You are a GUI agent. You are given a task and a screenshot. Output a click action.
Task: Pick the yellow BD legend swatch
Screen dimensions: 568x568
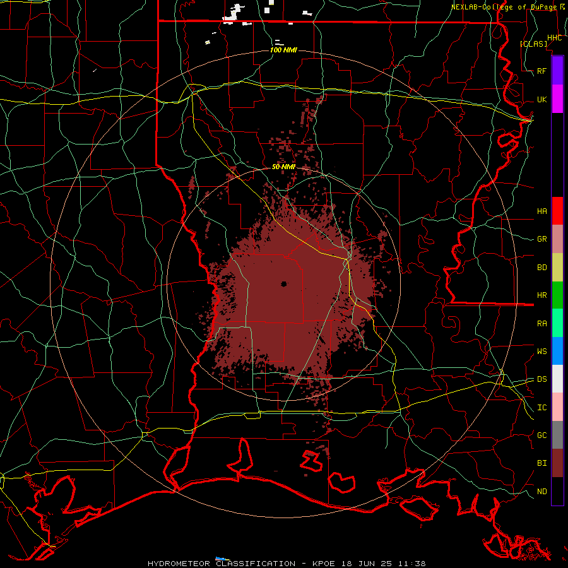(557, 268)
